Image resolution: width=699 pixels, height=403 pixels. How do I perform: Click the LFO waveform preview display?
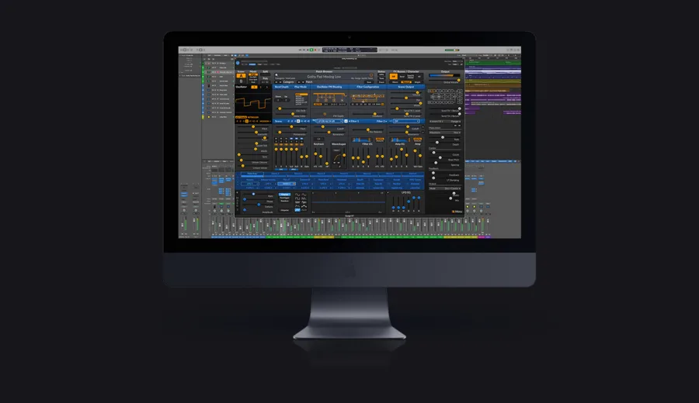coord(348,202)
